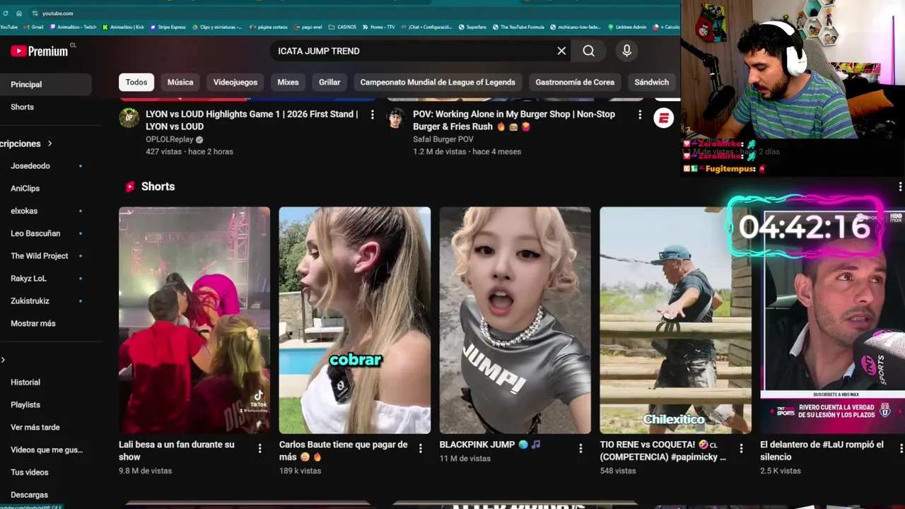905x509 pixels.
Task: Open the Animalitoo | Kick bookmark
Action: 123,27
